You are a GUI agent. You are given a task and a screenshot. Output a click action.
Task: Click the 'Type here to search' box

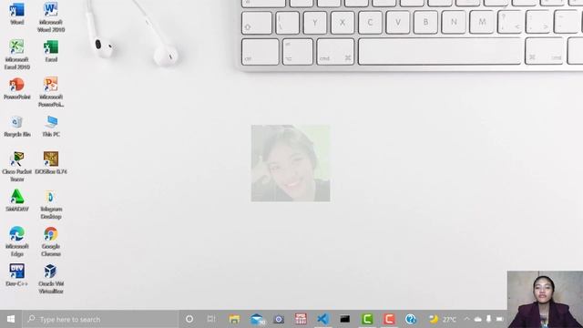pyautogui.click(x=100, y=319)
